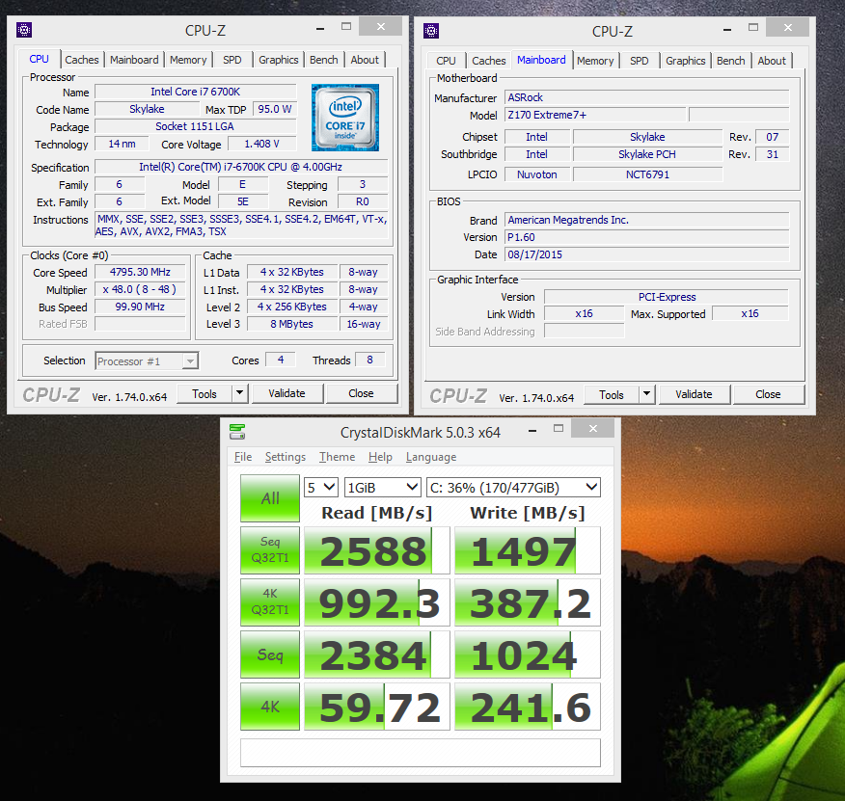Click the Specification field i7-6700K CPU
Screen dimensions: 845x801
pyautogui.click(x=241, y=167)
